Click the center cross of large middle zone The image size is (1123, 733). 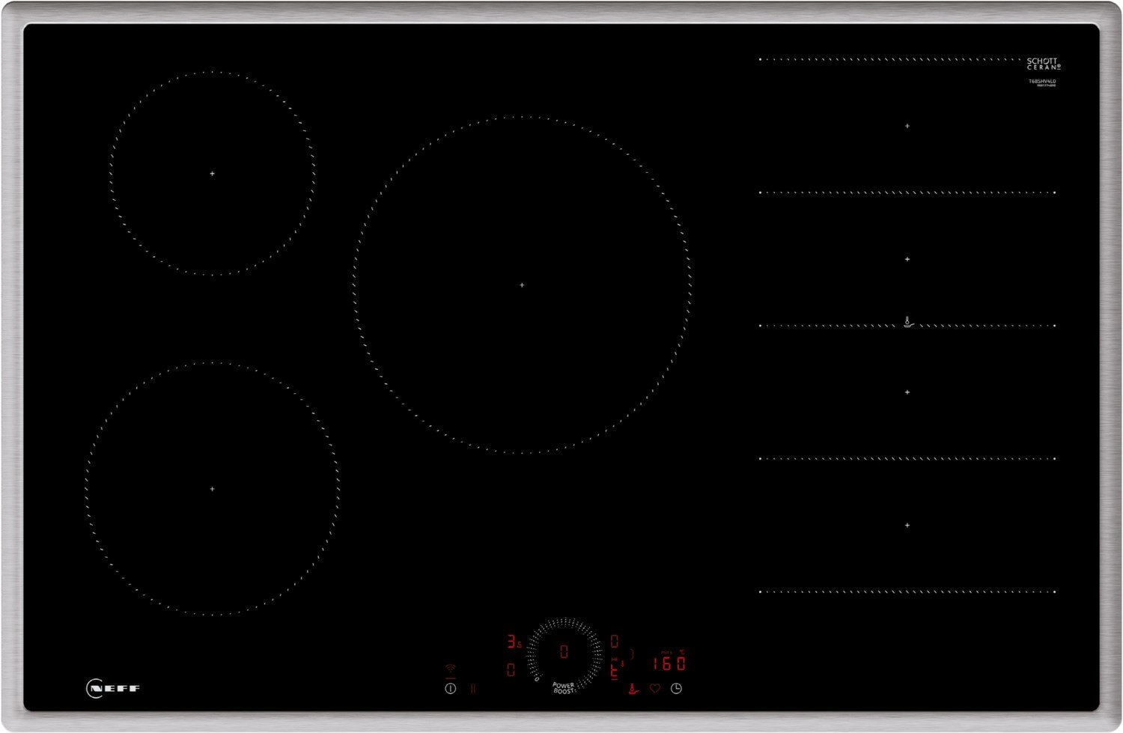(x=522, y=285)
